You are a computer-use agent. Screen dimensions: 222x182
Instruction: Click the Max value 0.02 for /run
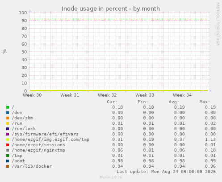coord(210,123)
